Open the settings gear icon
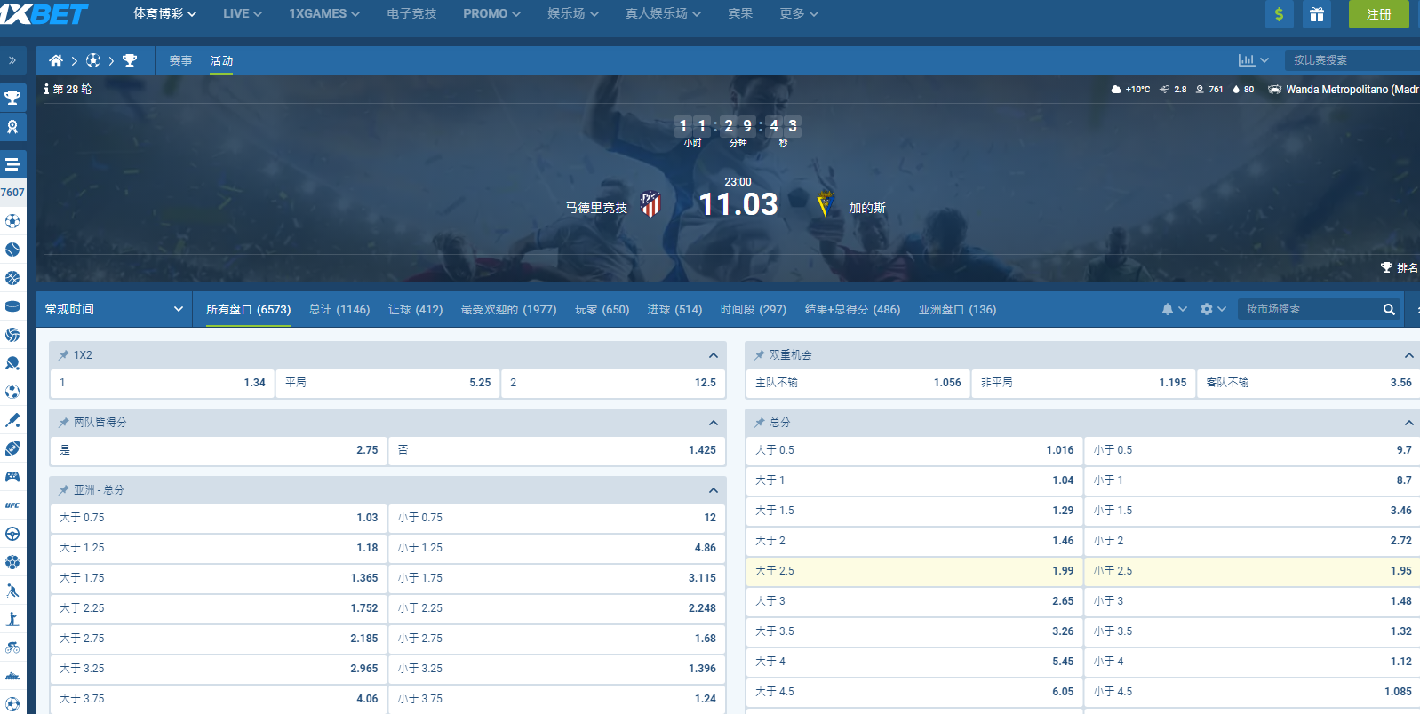The width and height of the screenshot is (1420, 714). point(1207,309)
